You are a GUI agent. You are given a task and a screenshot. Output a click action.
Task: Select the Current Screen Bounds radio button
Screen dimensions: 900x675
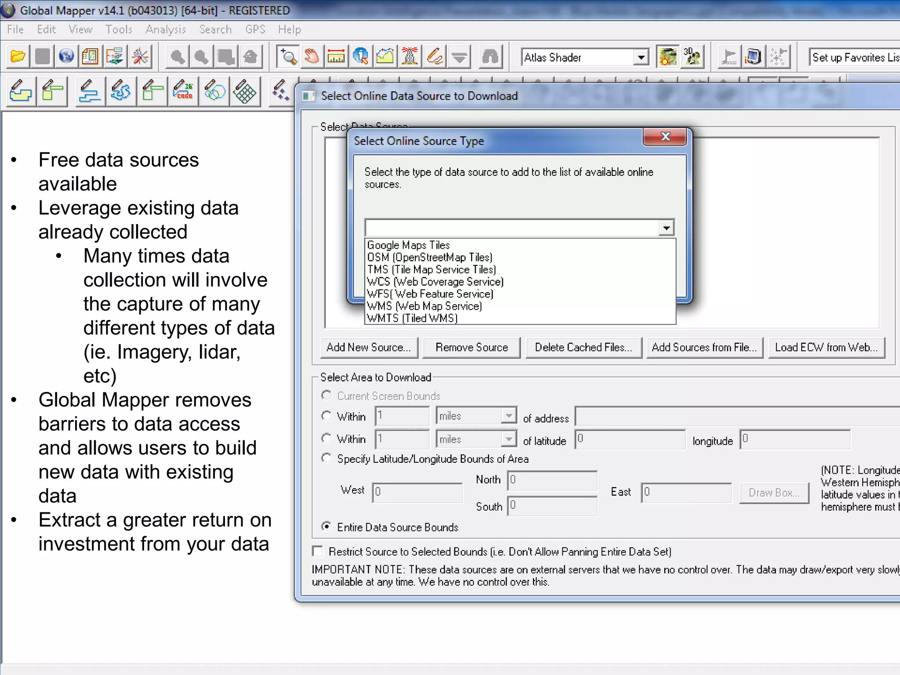coord(326,396)
